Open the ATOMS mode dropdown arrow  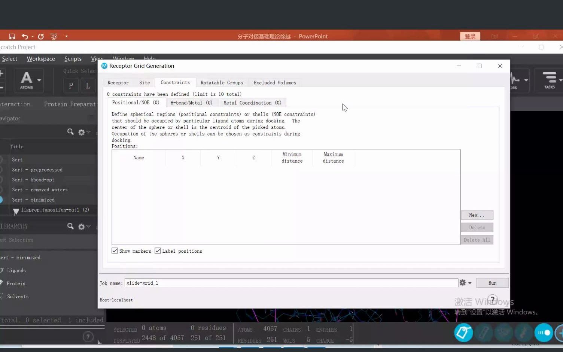pos(39,80)
